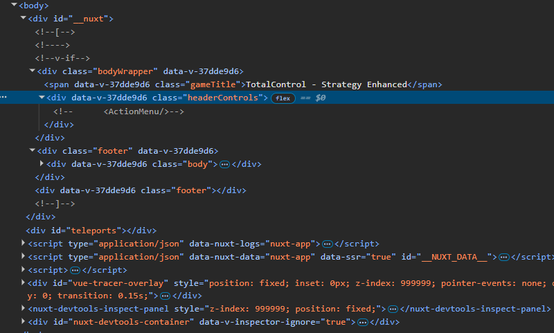Click the 'bodyWrapper' class value
This screenshot has width=554, height=333.
coord(125,71)
